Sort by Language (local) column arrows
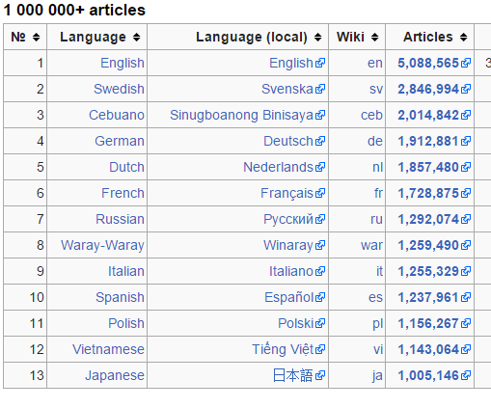 [317, 37]
